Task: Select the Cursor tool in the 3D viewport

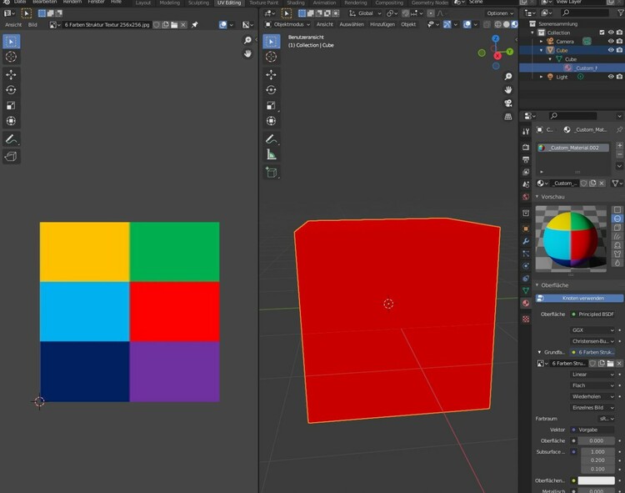Action: 271,58
